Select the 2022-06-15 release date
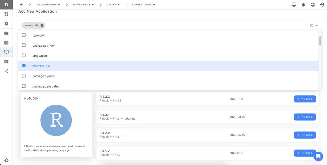 237,135
